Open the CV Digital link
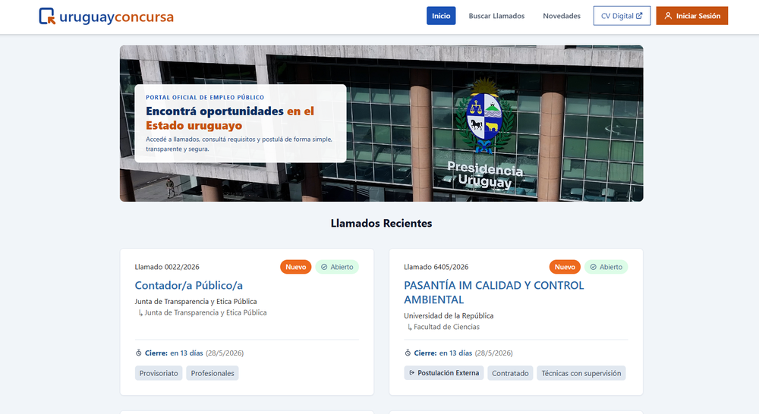This screenshot has width=759, height=414. tap(622, 16)
